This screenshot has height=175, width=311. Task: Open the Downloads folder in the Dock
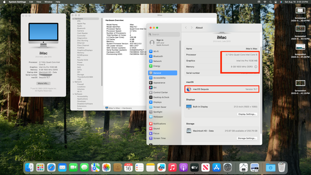coord(271,168)
